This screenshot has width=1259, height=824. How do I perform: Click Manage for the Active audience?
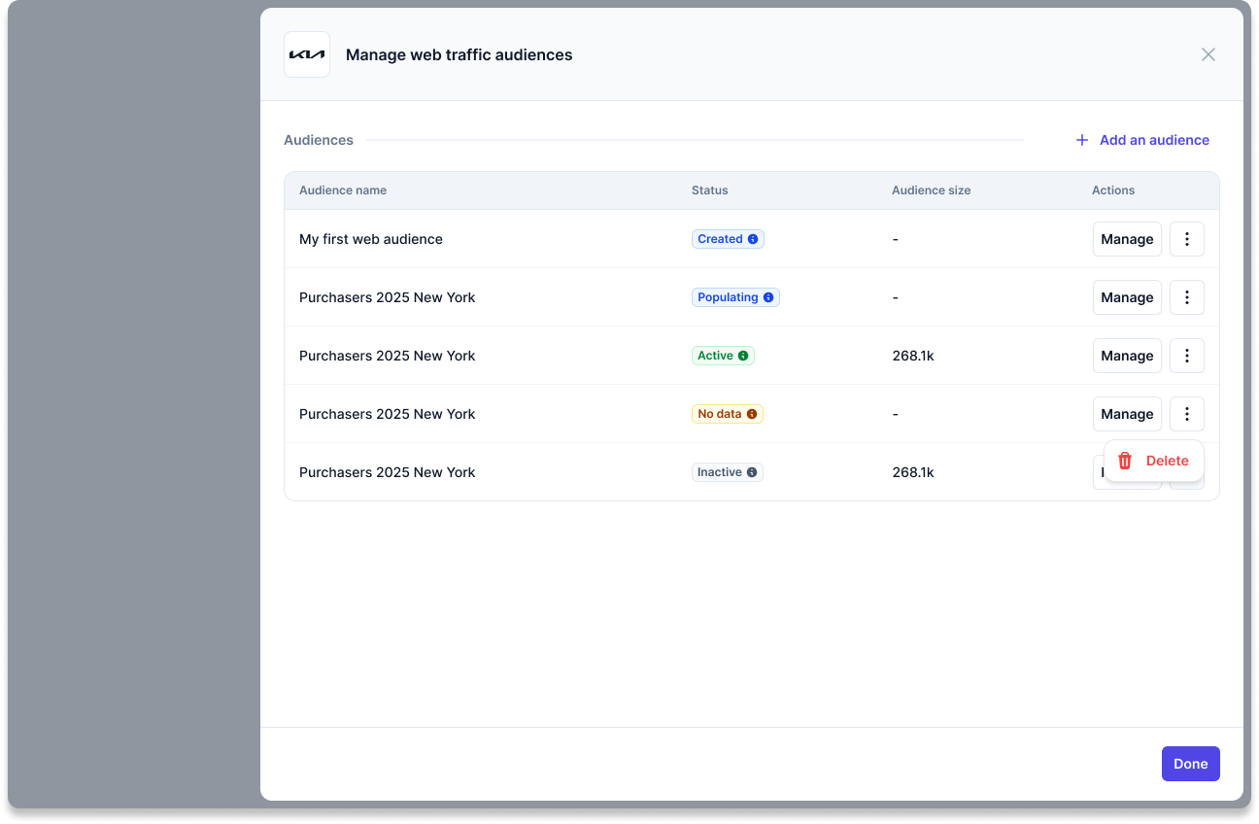[1127, 356]
